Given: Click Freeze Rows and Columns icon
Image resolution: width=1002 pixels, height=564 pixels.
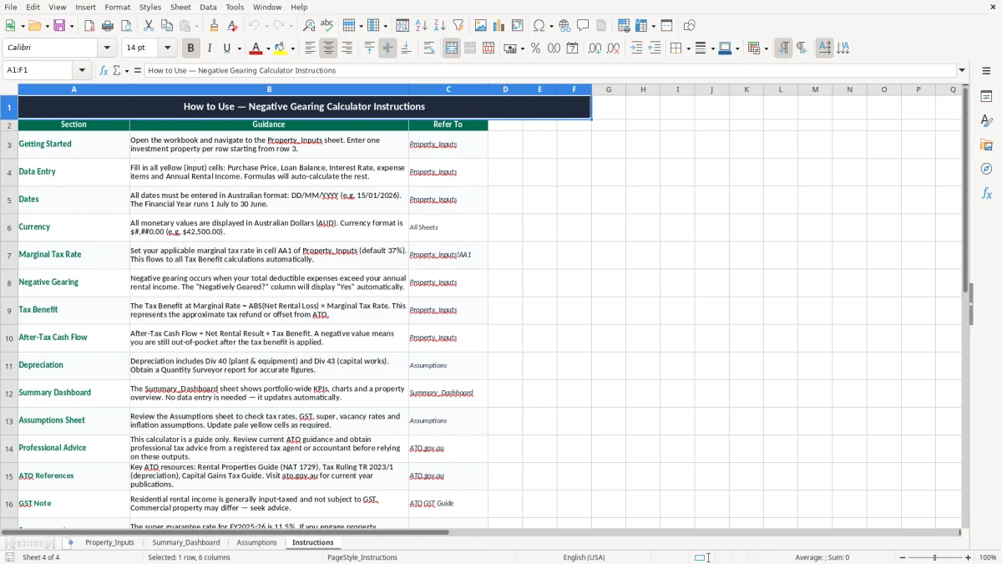Looking at the screenshot, I should [x=640, y=26].
